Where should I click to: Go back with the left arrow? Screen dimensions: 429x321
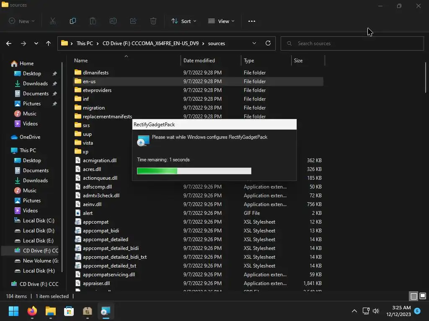coord(9,43)
